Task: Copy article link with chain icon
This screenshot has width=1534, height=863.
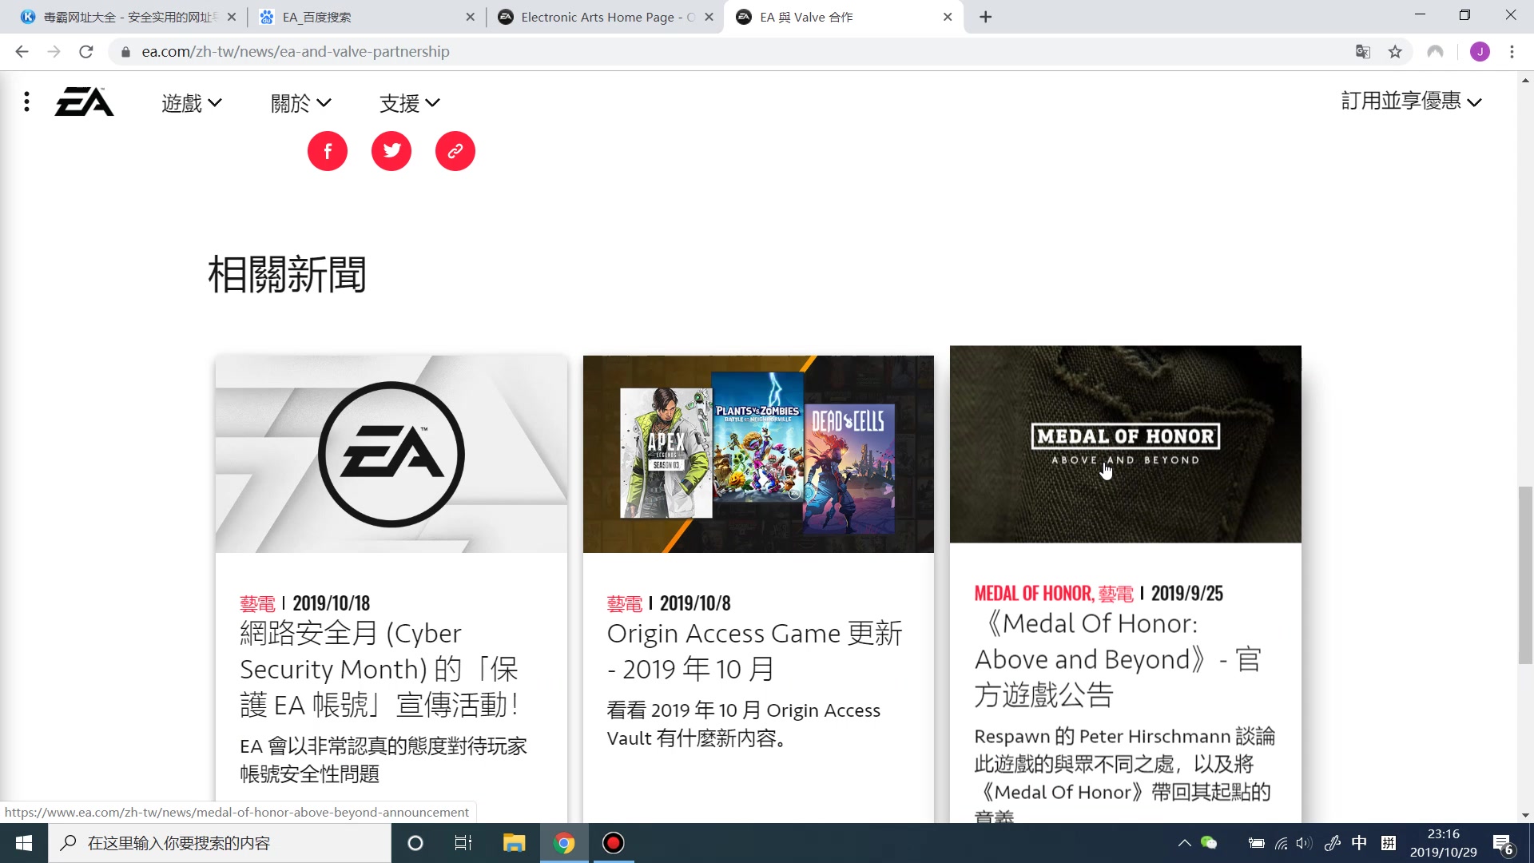Action: point(455,151)
